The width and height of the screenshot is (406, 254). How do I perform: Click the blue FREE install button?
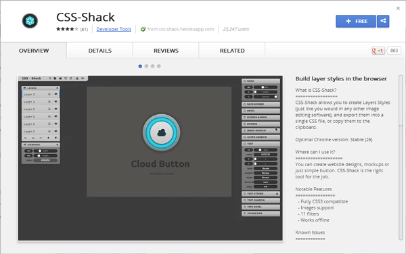point(356,21)
